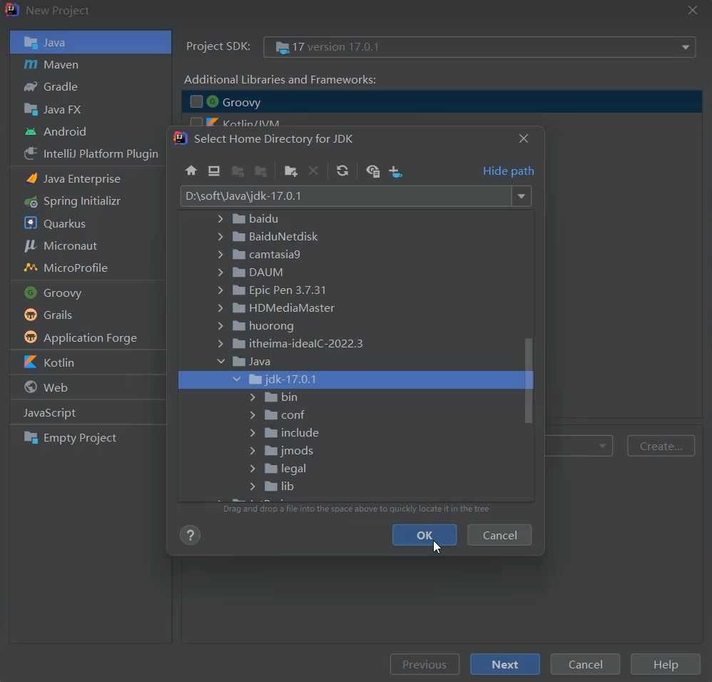Click disabled Previous button

pyautogui.click(x=424, y=665)
